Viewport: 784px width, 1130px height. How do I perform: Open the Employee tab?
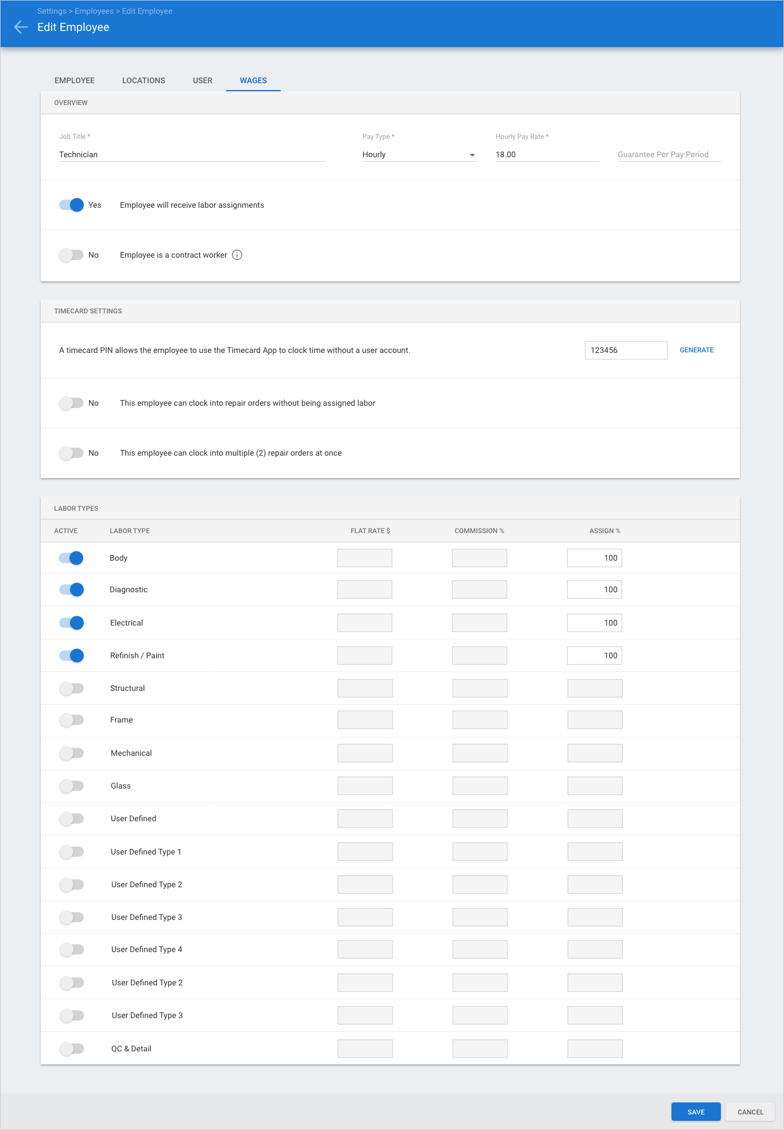pyautogui.click(x=75, y=80)
